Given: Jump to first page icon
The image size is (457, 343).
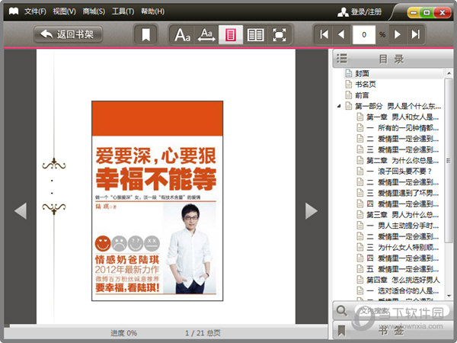Looking at the screenshot, I should click(x=324, y=34).
